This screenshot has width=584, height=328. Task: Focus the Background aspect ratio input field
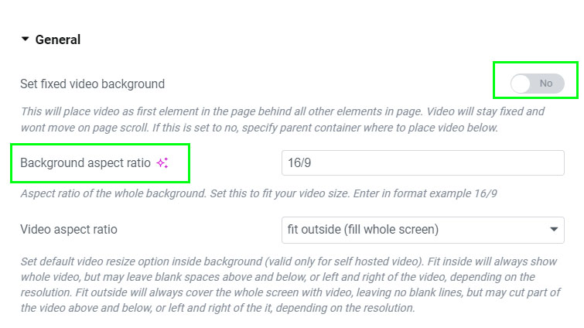pyautogui.click(x=422, y=163)
